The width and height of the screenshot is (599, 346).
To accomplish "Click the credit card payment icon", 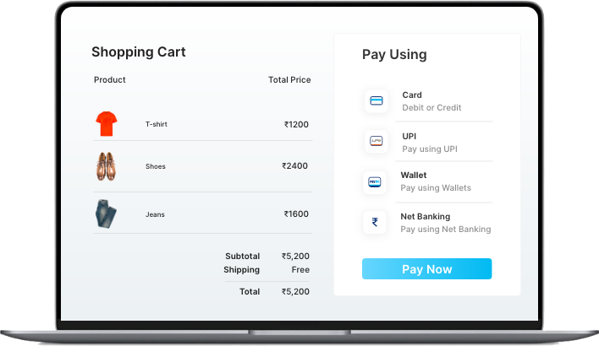I will [x=376, y=101].
